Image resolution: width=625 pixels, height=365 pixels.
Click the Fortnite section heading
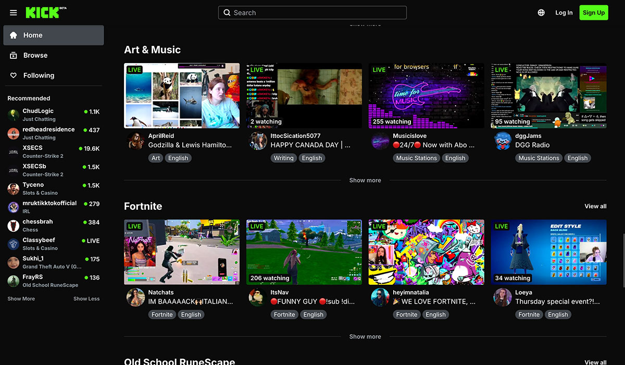coord(143,206)
